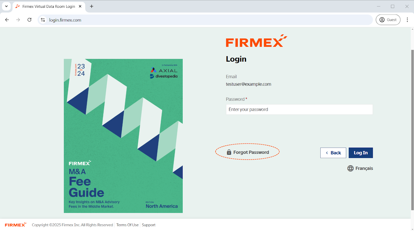The width and height of the screenshot is (414, 231).
Task: Click the globe icon beside Français
Action: [x=350, y=168]
